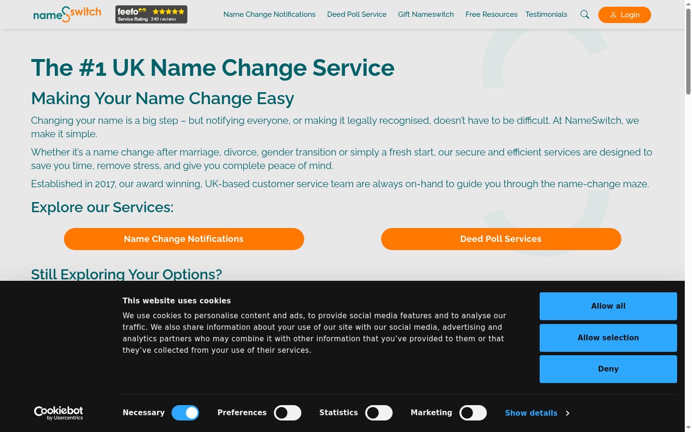Viewport: 692px width, 432px height.
Task: Open the Feefo service rating badge
Action: (x=151, y=14)
